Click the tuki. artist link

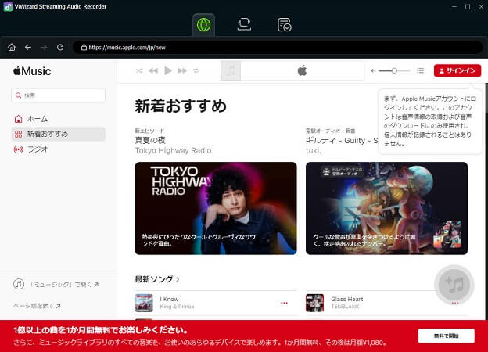[314, 151]
